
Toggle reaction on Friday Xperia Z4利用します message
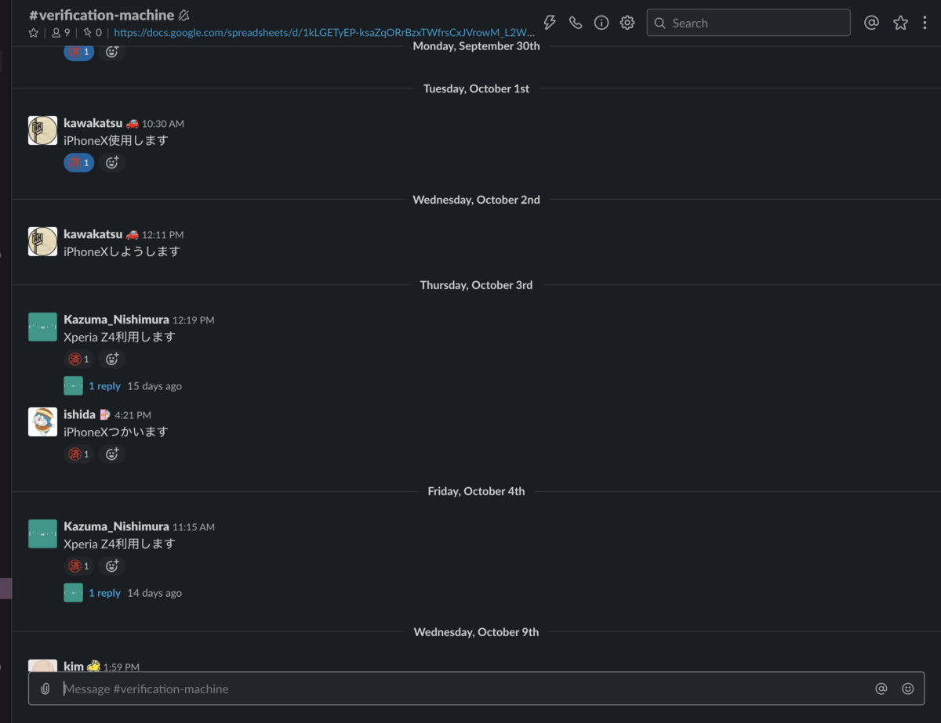click(x=78, y=566)
